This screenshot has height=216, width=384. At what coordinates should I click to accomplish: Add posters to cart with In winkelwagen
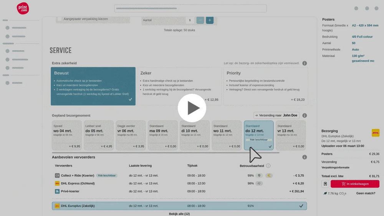click(355, 184)
